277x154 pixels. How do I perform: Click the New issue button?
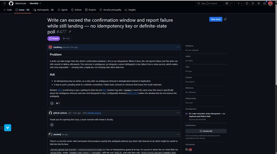click(x=216, y=19)
